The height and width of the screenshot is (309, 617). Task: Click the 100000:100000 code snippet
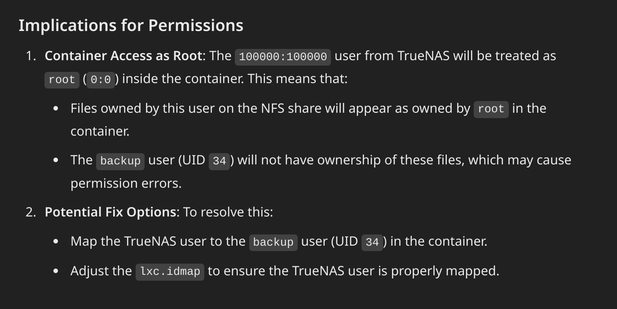[283, 57]
